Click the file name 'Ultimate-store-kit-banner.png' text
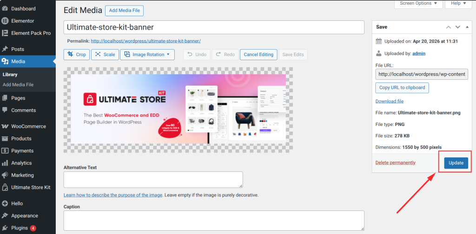This screenshot has height=234, width=476. (429, 113)
